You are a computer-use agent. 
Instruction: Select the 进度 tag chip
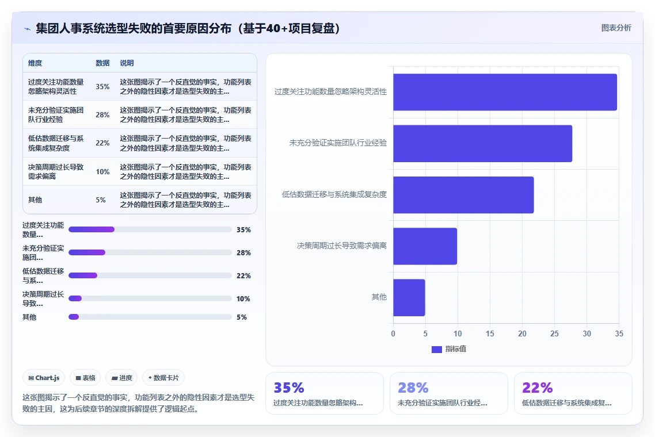click(x=121, y=378)
